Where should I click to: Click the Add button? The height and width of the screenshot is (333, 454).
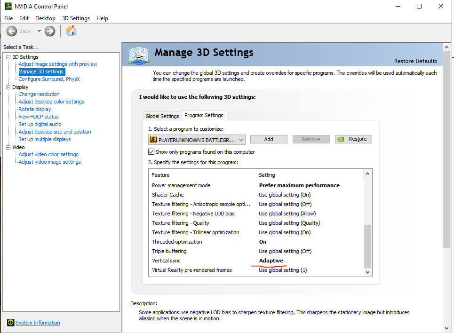coord(269,139)
